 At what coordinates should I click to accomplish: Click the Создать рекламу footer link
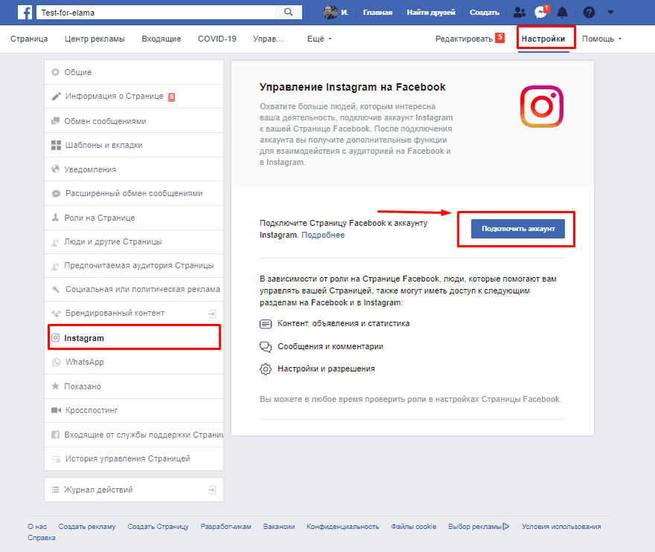click(x=87, y=527)
